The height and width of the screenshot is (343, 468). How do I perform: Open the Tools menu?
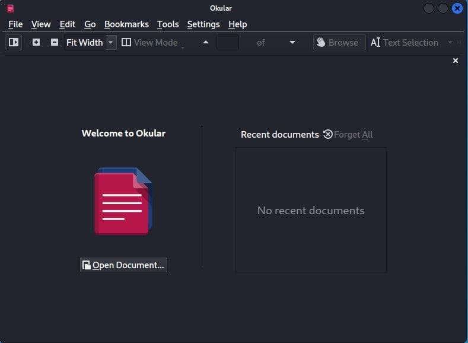[168, 24]
